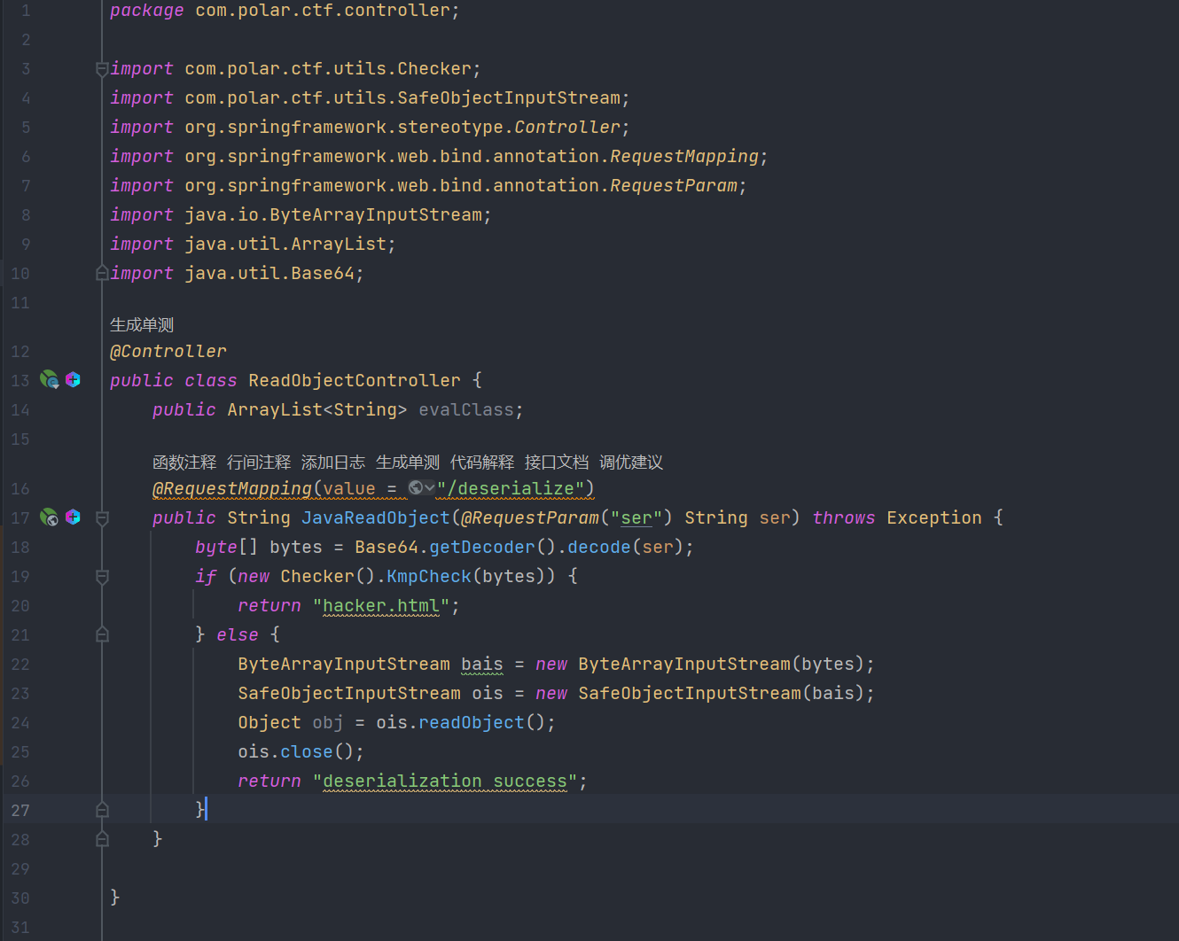Click the 行间注释 code lens link
The image size is (1179, 941).
point(259,463)
